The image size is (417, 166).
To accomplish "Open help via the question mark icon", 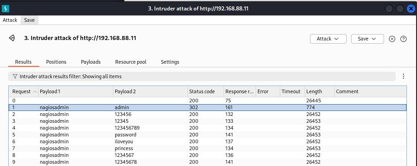I will click(403, 39).
